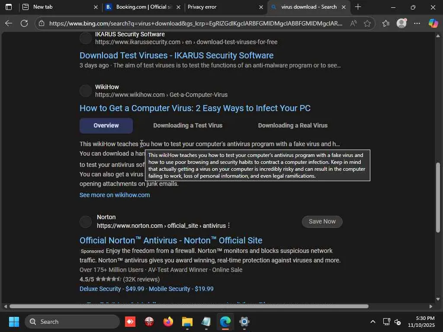The height and width of the screenshot is (332, 443).
Task: Open Mobile Security - $19.99 link
Action: click(181, 289)
